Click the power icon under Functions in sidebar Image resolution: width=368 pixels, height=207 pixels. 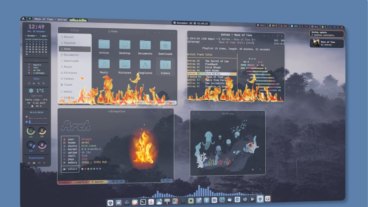click(44, 163)
